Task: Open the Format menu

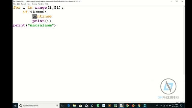Action: [23, 4]
